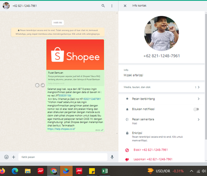Open JMS PC app from the taskbar
Viewport: 207px width, 176px height.
79,171
